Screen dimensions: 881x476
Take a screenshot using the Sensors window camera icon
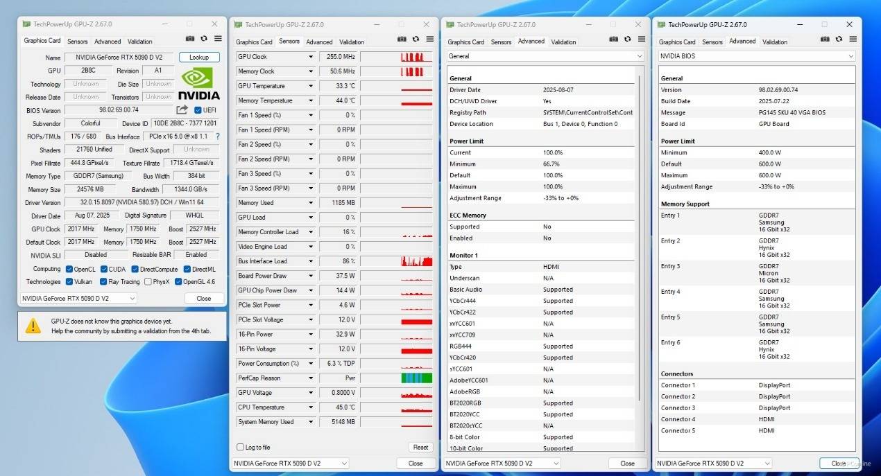click(402, 39)
